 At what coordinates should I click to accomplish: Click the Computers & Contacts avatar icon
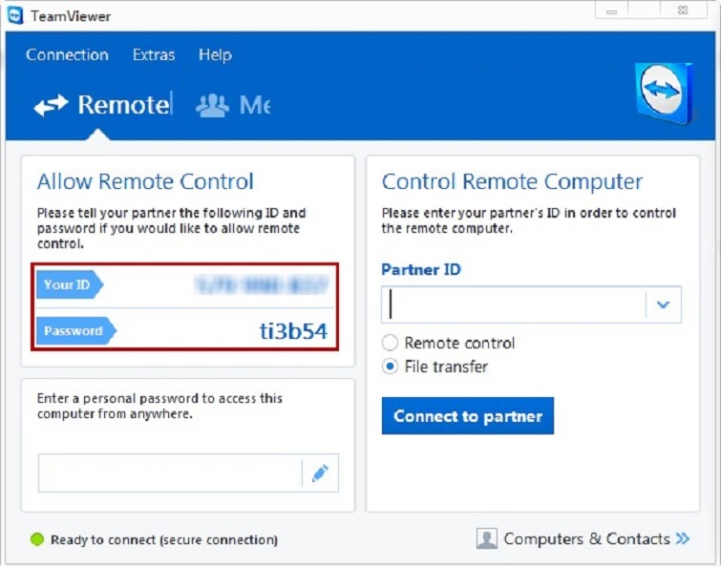(x=486, y=538)
